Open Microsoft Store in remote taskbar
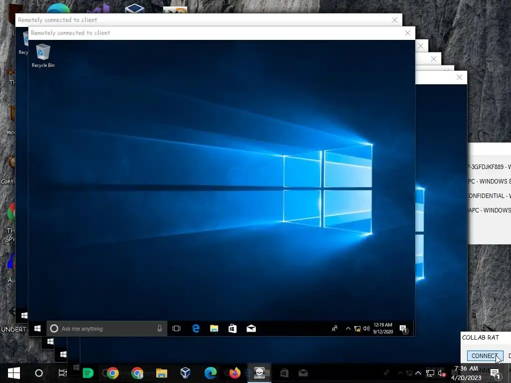511x383 pixels. pyautogui.click(x=233, y=329)
